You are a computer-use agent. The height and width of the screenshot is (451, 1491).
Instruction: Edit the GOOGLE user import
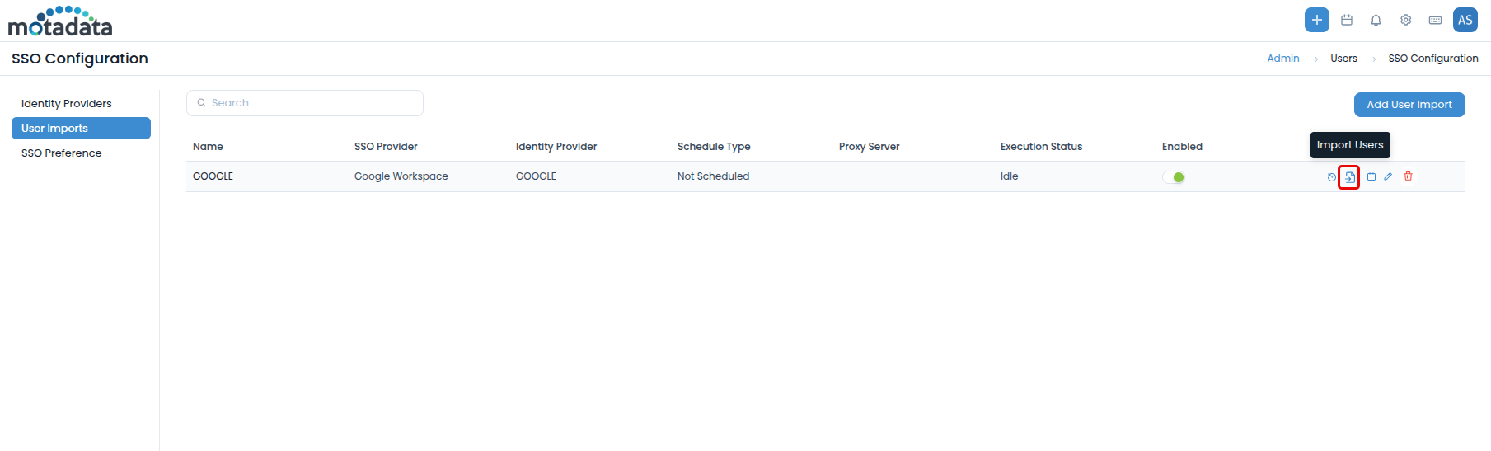(1388, 176)
